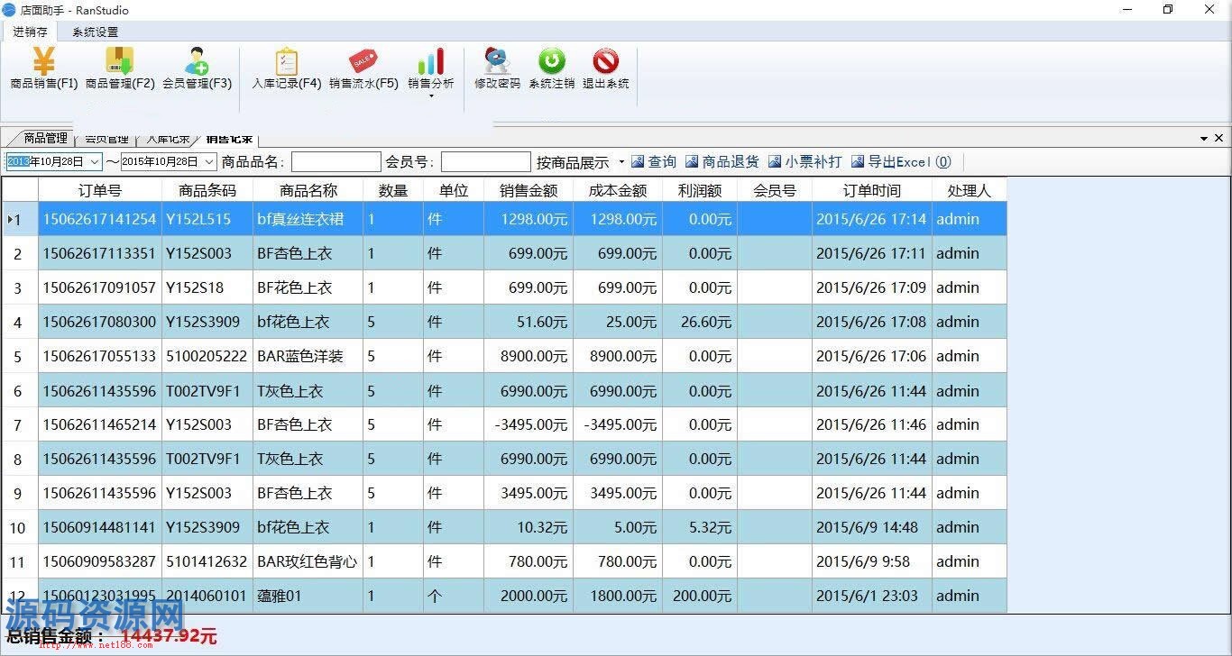The width and height of the screenshot is (1232, 656).
Task: Click product name BAR玫红色背心
Action: pos(308,561)
